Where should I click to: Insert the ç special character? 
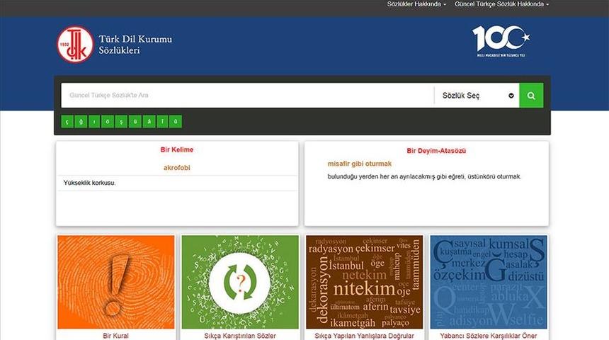[x=67, y=121]
